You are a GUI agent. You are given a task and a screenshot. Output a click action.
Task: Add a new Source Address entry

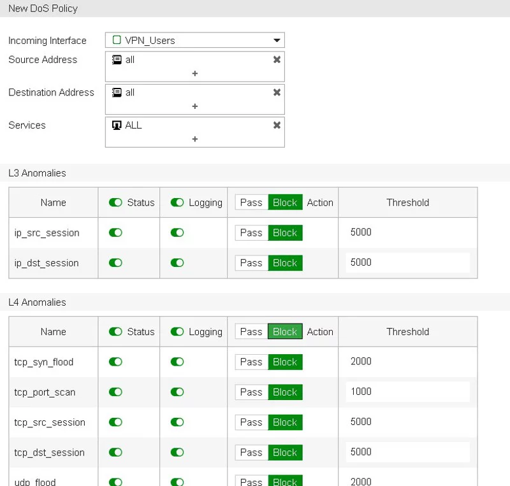coord(195,73)
